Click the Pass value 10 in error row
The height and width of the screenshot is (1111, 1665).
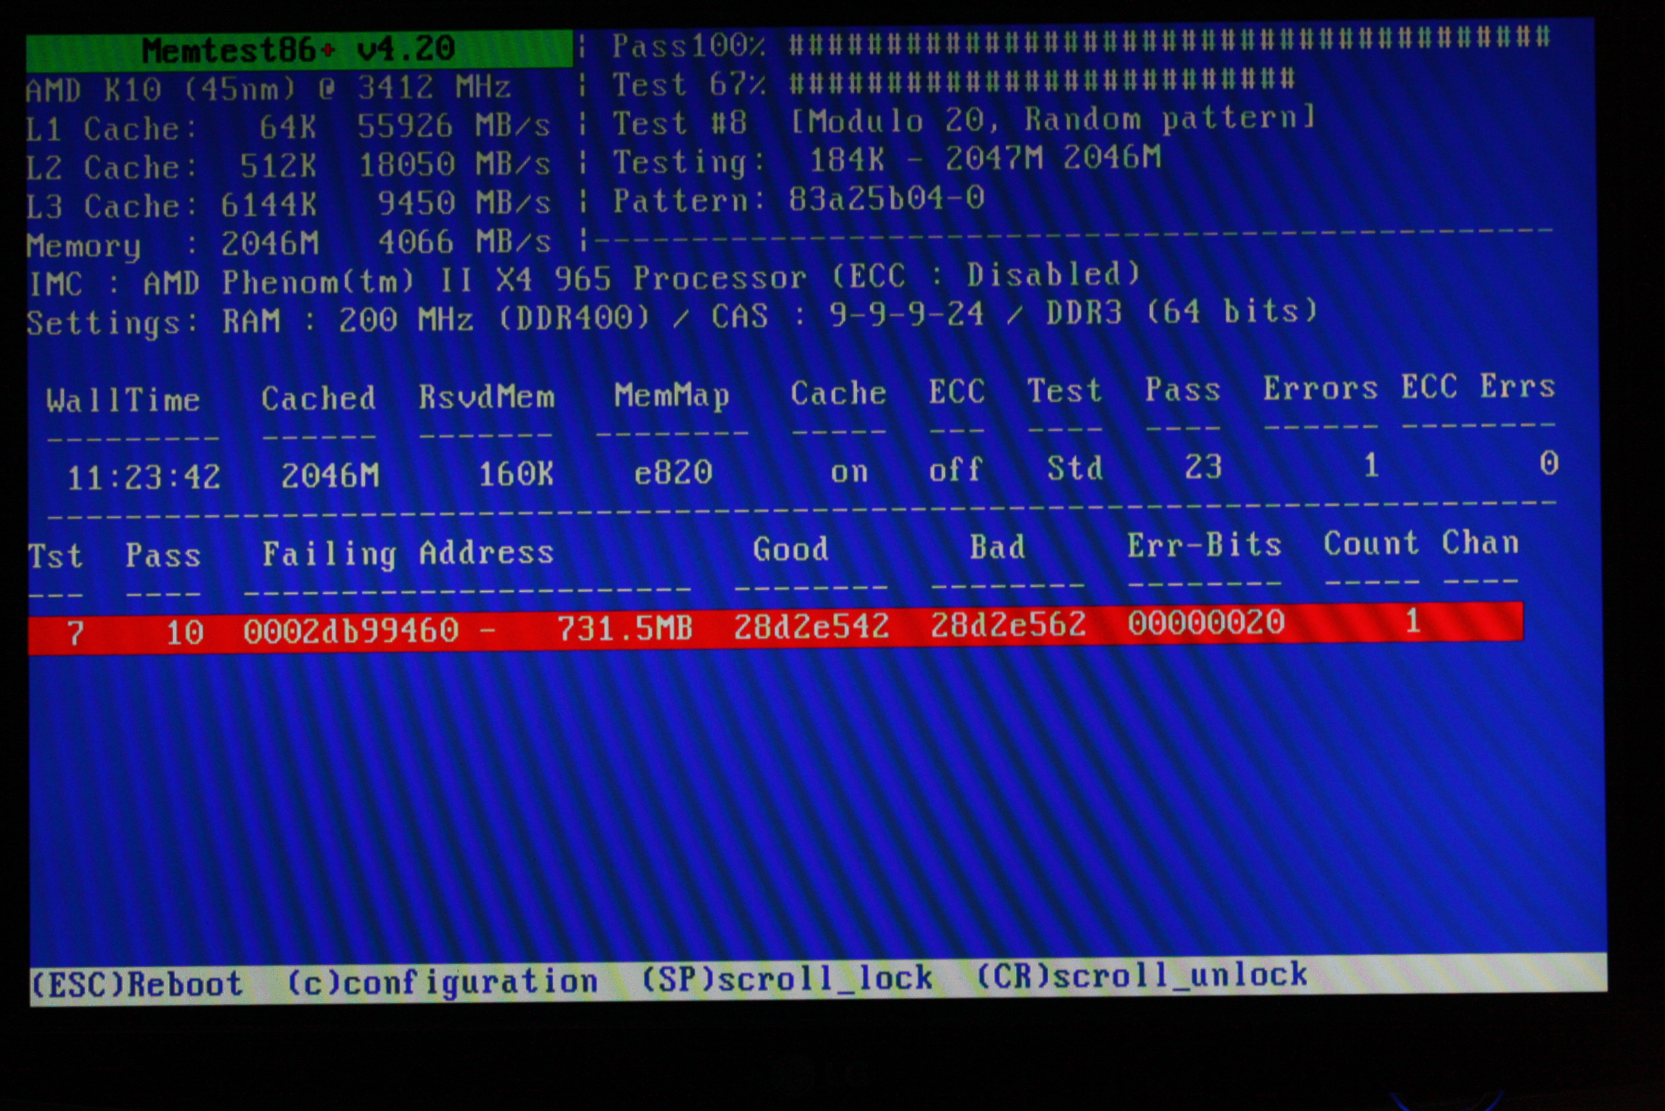click(185, 632)
